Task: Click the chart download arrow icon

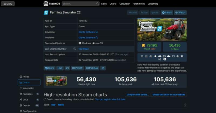Action: 185,105
